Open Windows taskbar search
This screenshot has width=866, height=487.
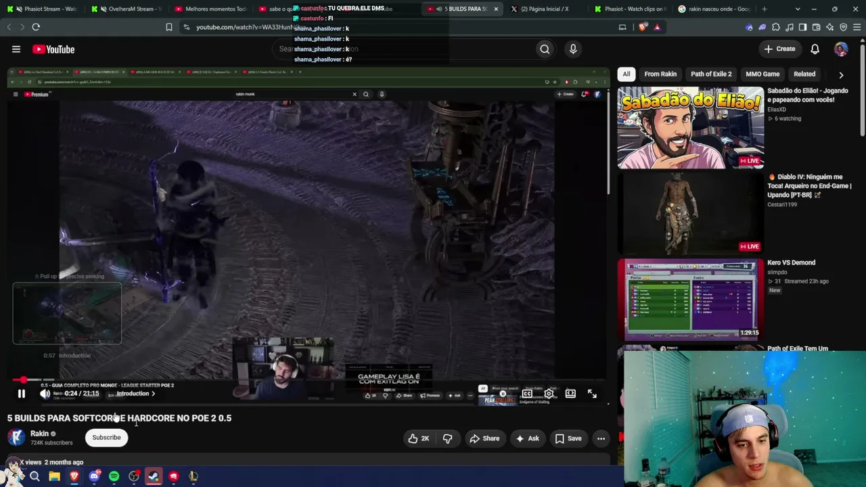pyautogui.click(x=35, y=476)
